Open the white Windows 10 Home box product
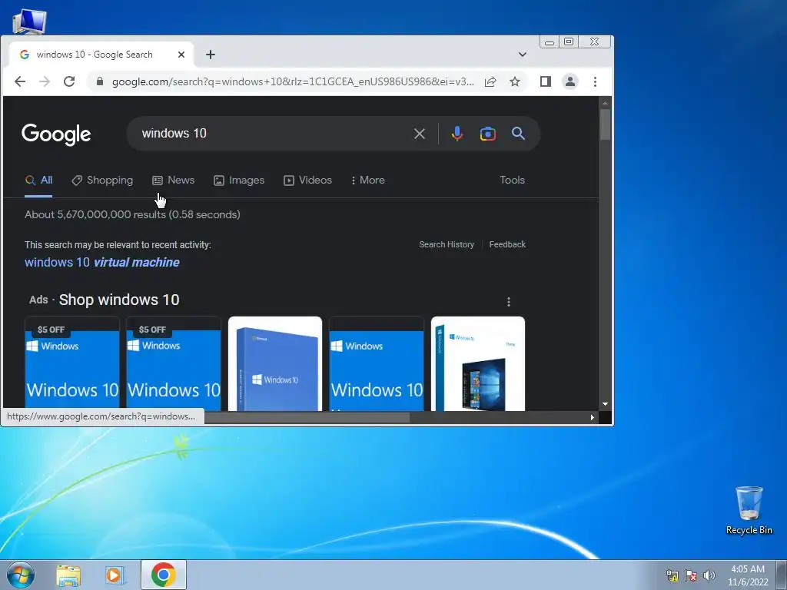 (x=478, y=363)
